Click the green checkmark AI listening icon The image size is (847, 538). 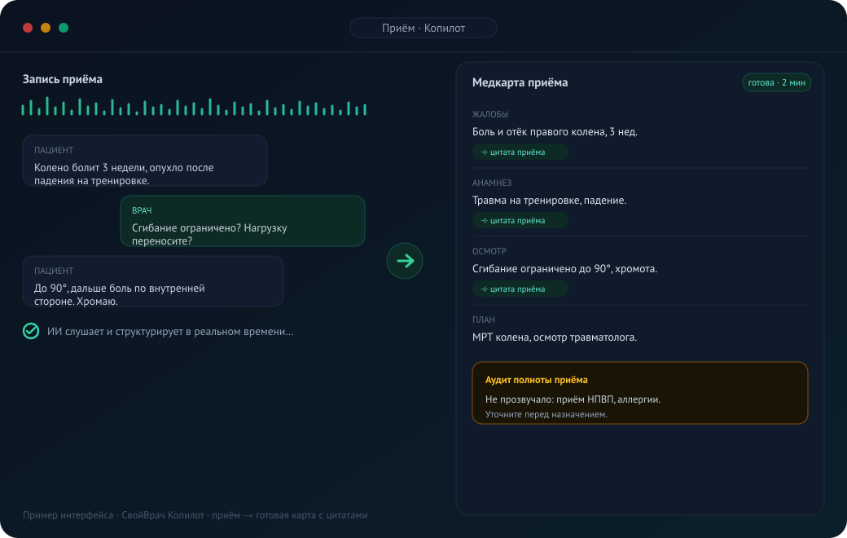tap(31, 331)
